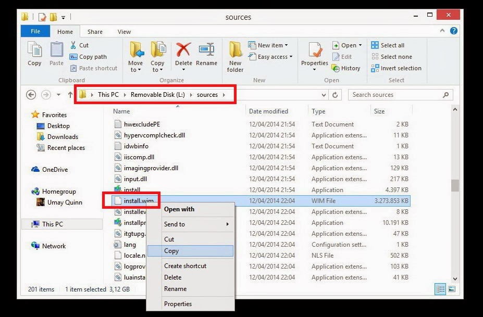Click This PC breadcrumb in address bar
483x317 pixels.
[x=108, y=95]
